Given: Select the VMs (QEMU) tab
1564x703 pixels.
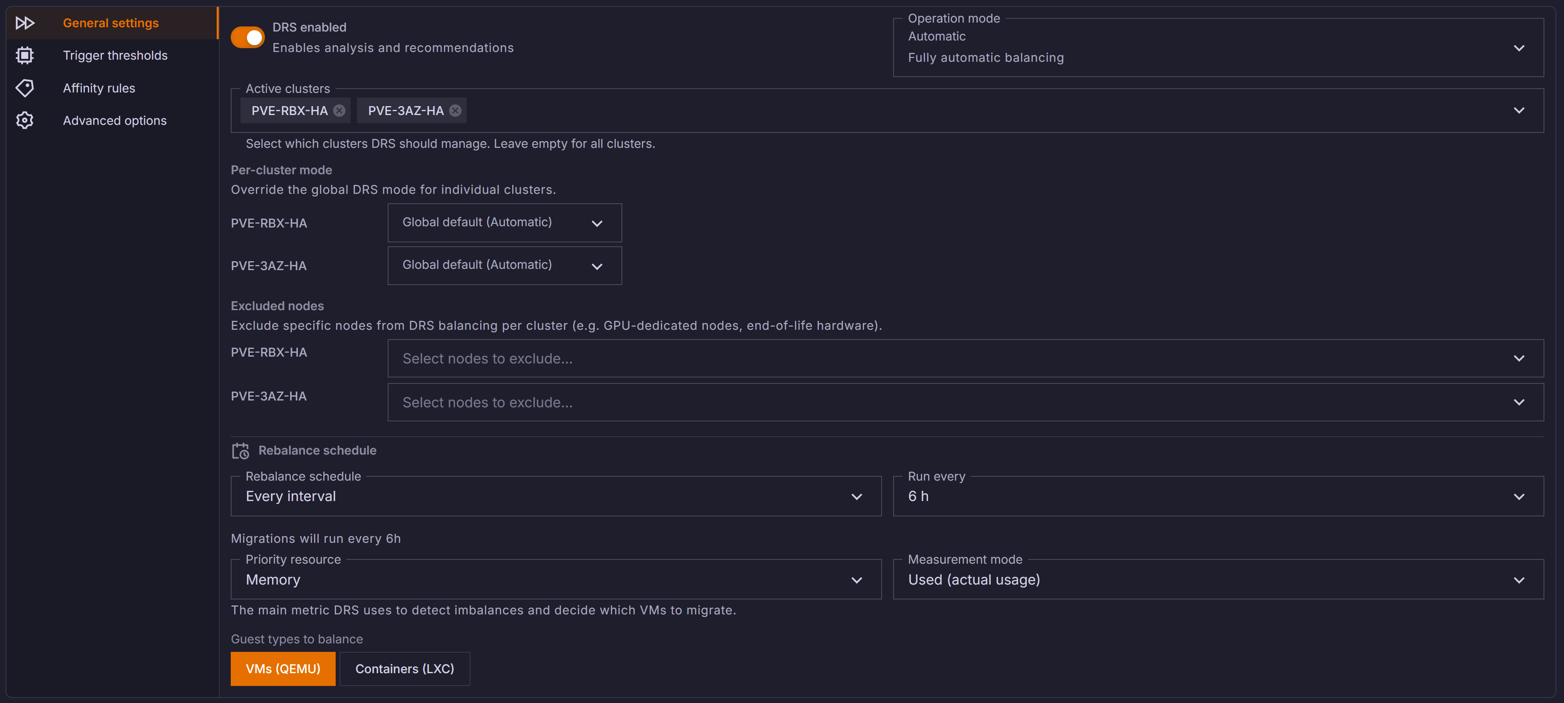Looking at the screenshot, I should click(x=283, y=668).
